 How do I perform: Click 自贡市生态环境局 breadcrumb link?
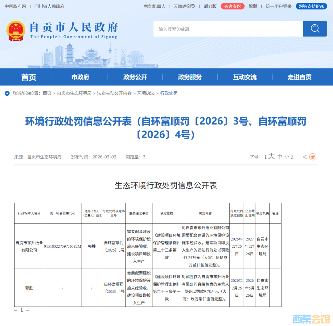click(74, 93)
